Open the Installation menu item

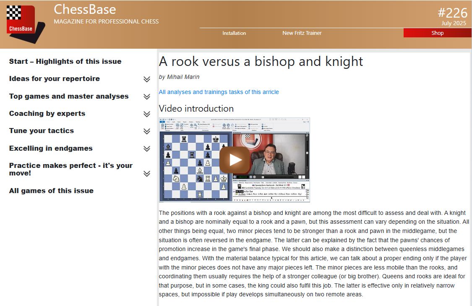(234, 33)
